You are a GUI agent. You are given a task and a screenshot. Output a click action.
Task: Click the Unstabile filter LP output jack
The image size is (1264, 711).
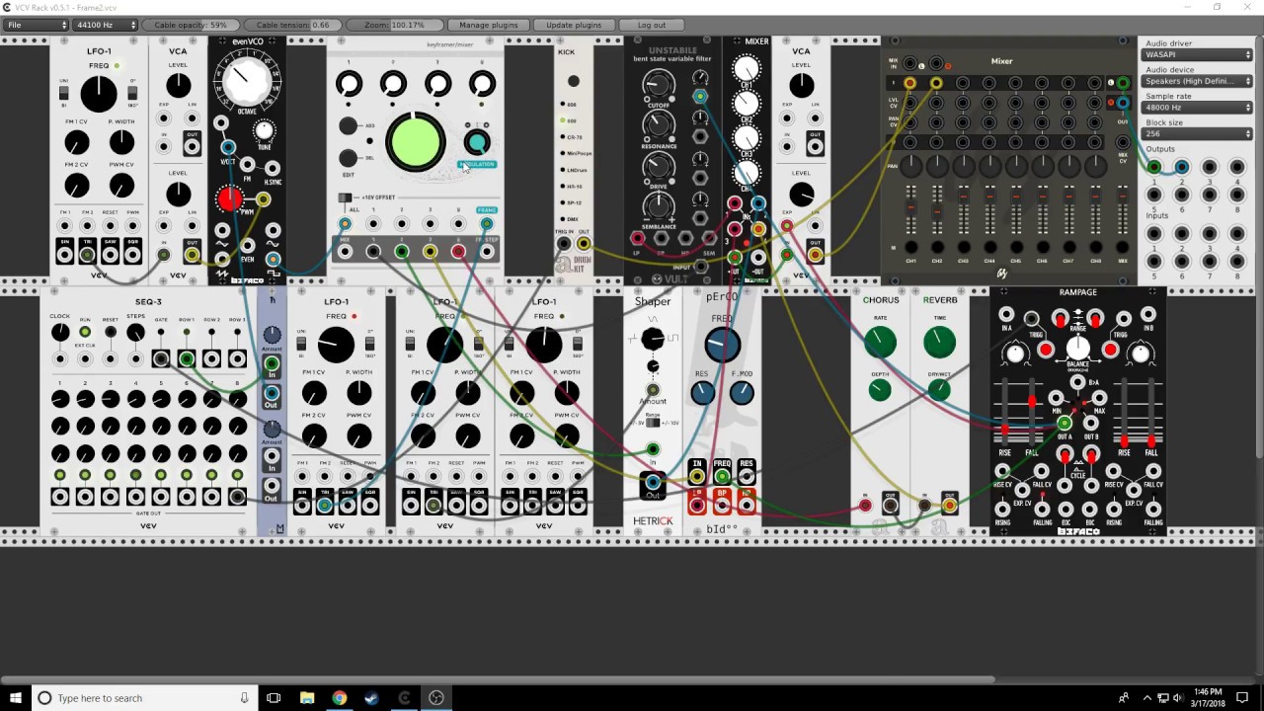point(638,238)
